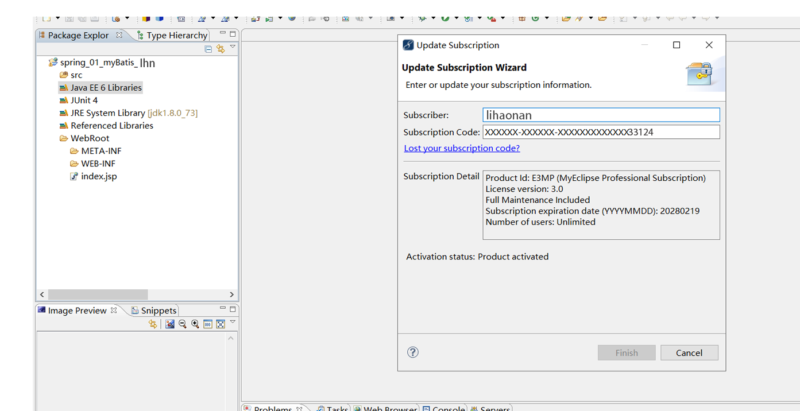Switch to the Console tab
Viewport: 800px width, 411px height.
click(x=444, y=408)
